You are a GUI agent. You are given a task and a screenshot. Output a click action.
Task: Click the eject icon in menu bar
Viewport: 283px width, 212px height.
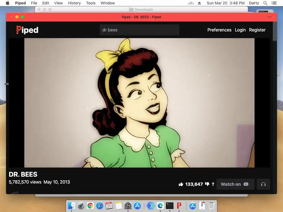point(199,3)
